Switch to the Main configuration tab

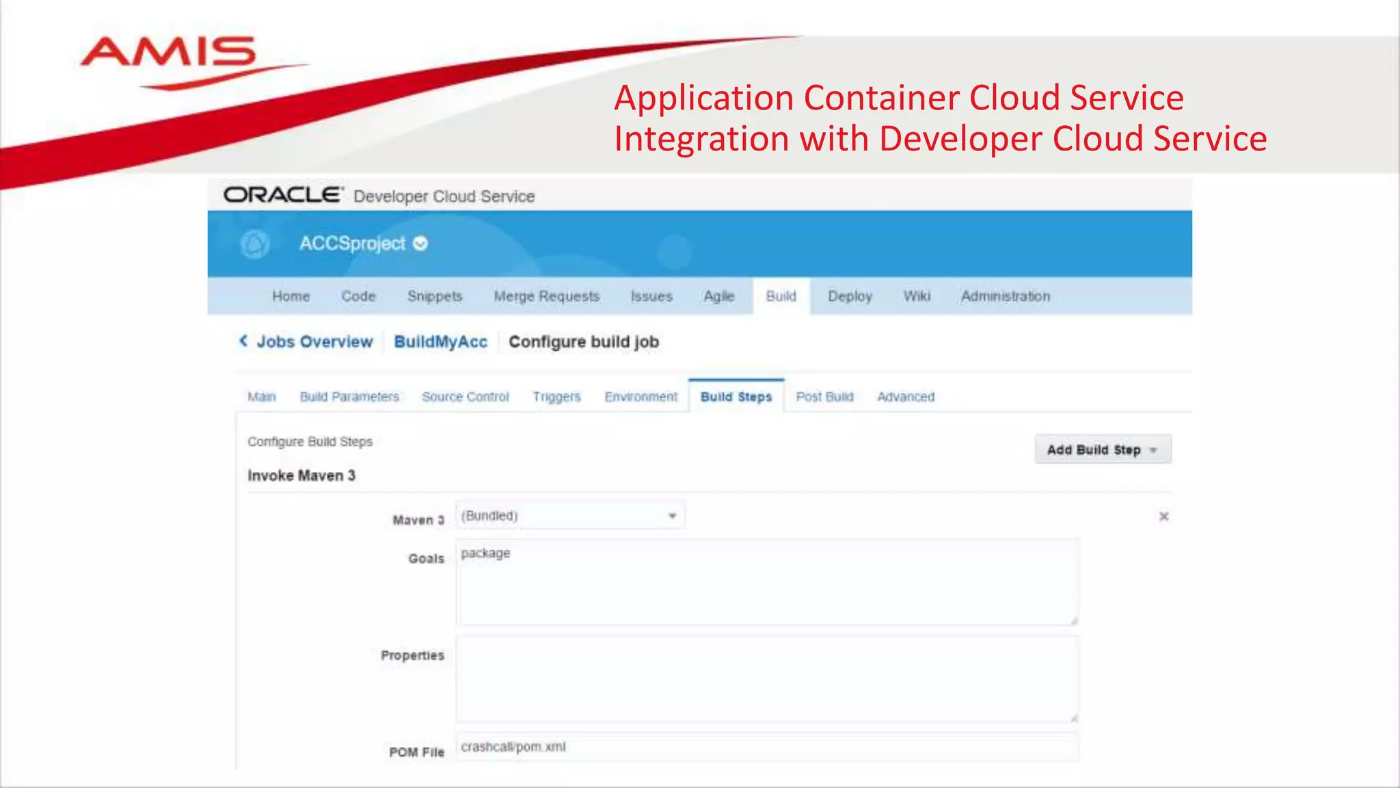coord(262,397)
